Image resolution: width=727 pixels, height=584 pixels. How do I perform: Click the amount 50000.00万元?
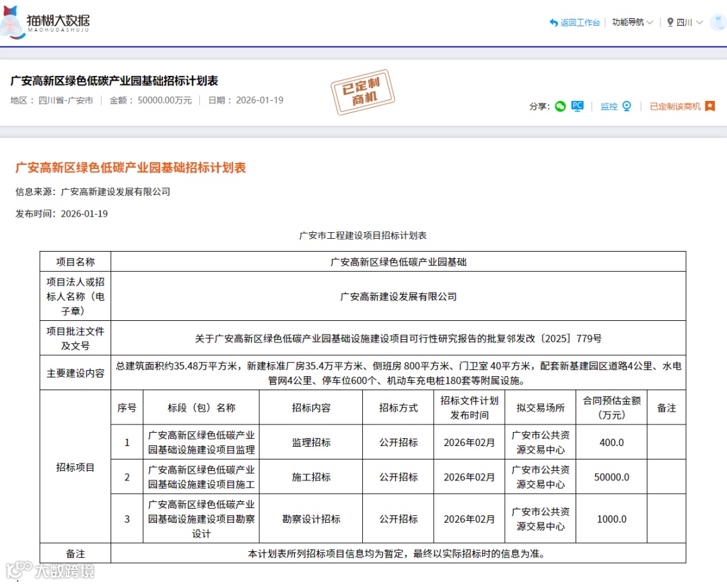tap(165, 100)
